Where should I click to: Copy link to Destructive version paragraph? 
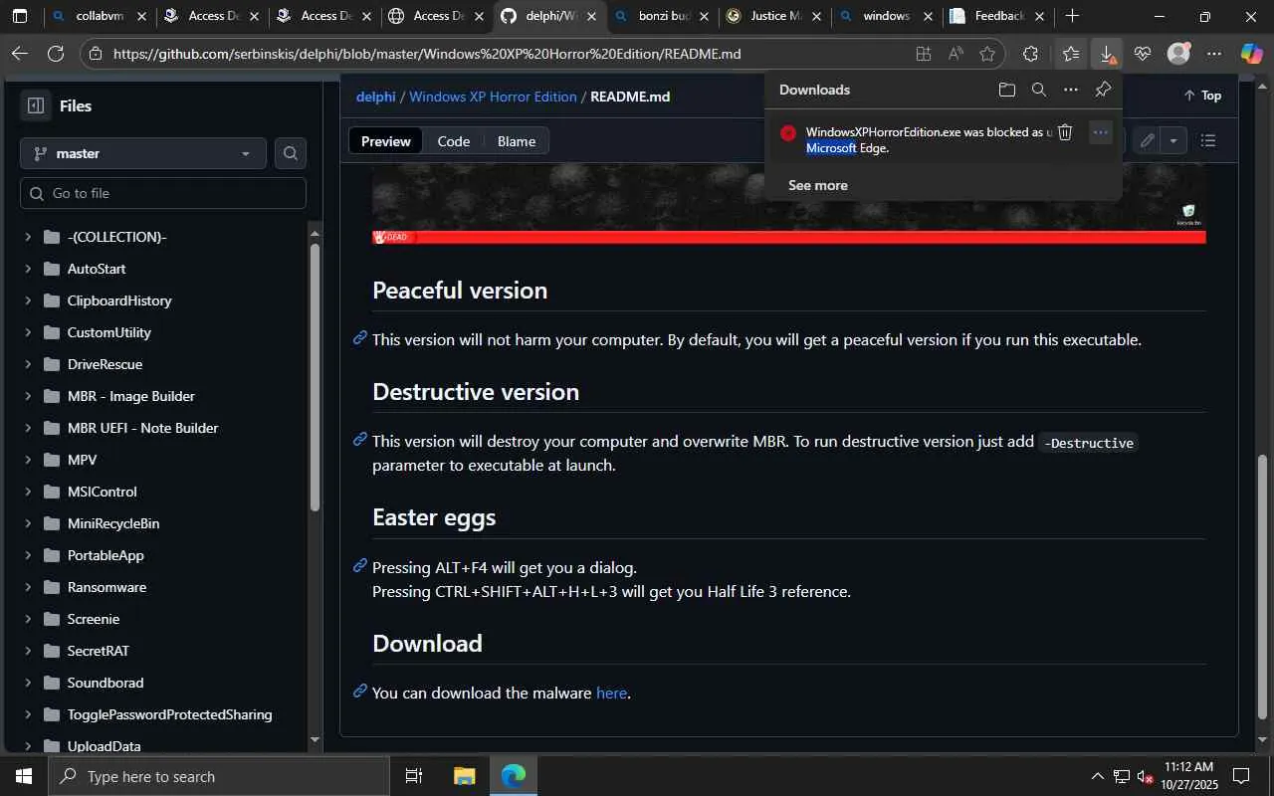tap(360, 440)
